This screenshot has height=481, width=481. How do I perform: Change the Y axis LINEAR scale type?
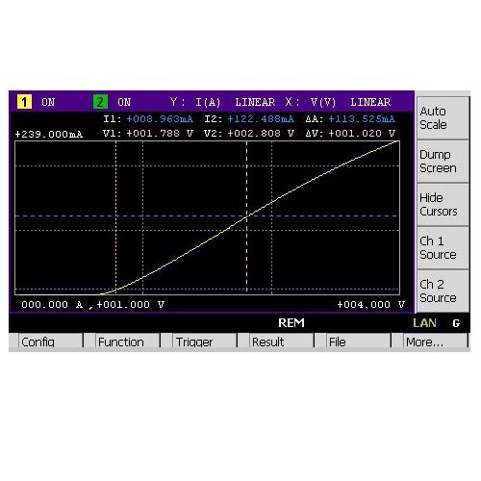pos(255,102)
